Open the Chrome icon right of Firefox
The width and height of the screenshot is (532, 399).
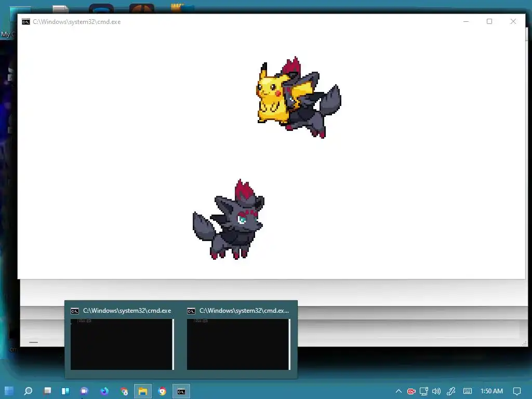click(124, 391)
